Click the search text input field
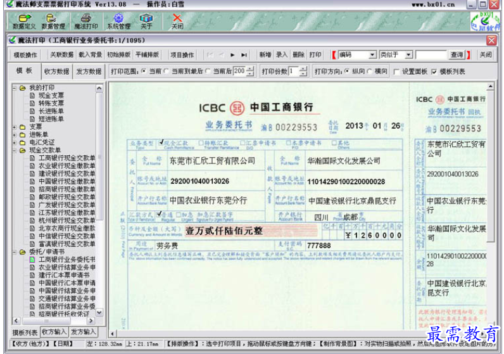This screenshot has width=504, height=354. (431, 55)
